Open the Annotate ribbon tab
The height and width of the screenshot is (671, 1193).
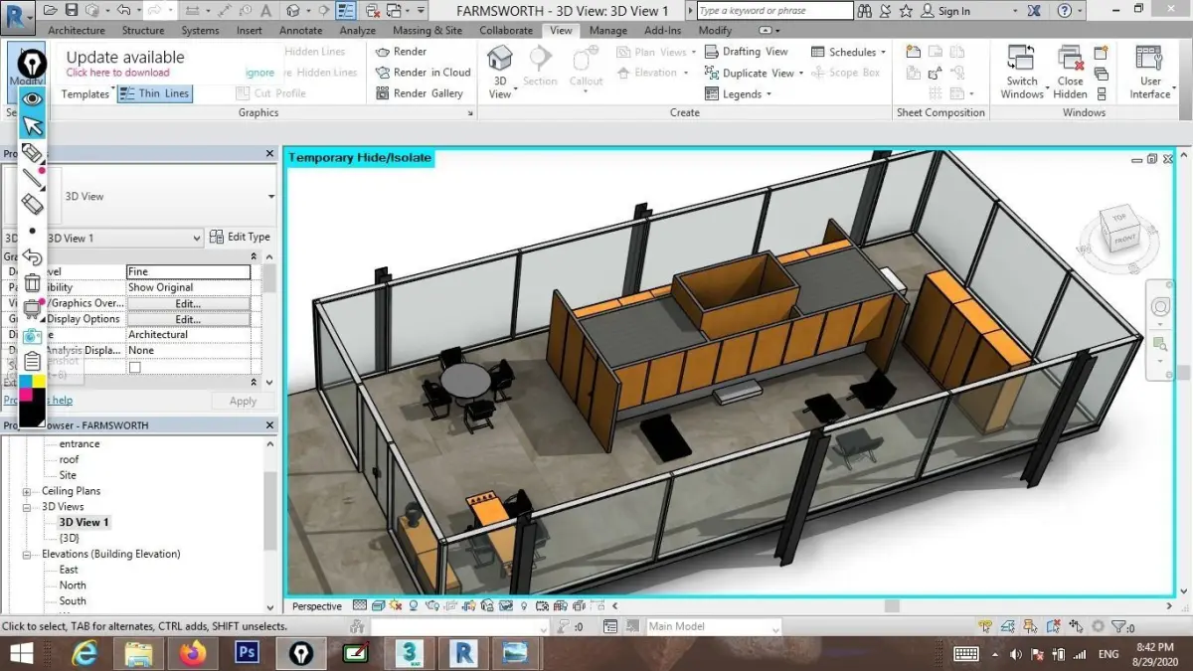pos(300,30)
